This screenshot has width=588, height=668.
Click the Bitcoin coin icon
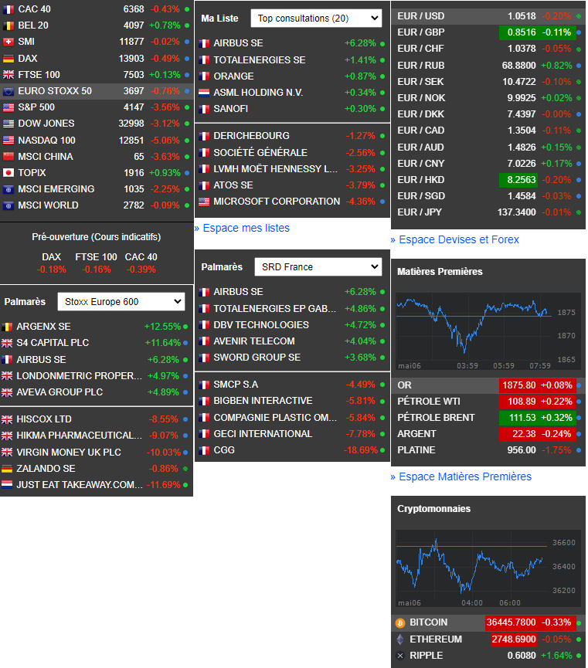pyautogui.click(x=400, y=623)
